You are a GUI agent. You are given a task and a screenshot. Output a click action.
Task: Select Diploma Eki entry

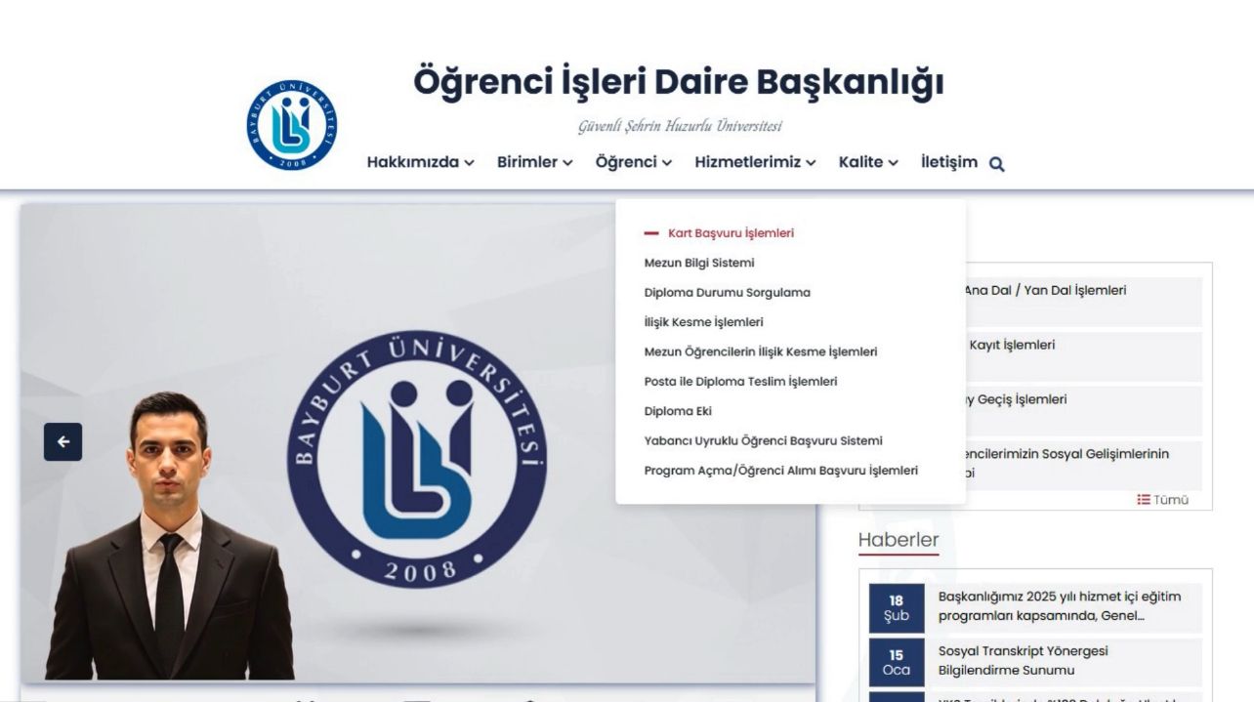[678, 411]
